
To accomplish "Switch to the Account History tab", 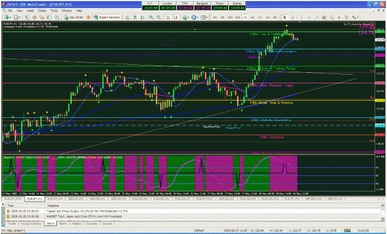I will 31,224.
